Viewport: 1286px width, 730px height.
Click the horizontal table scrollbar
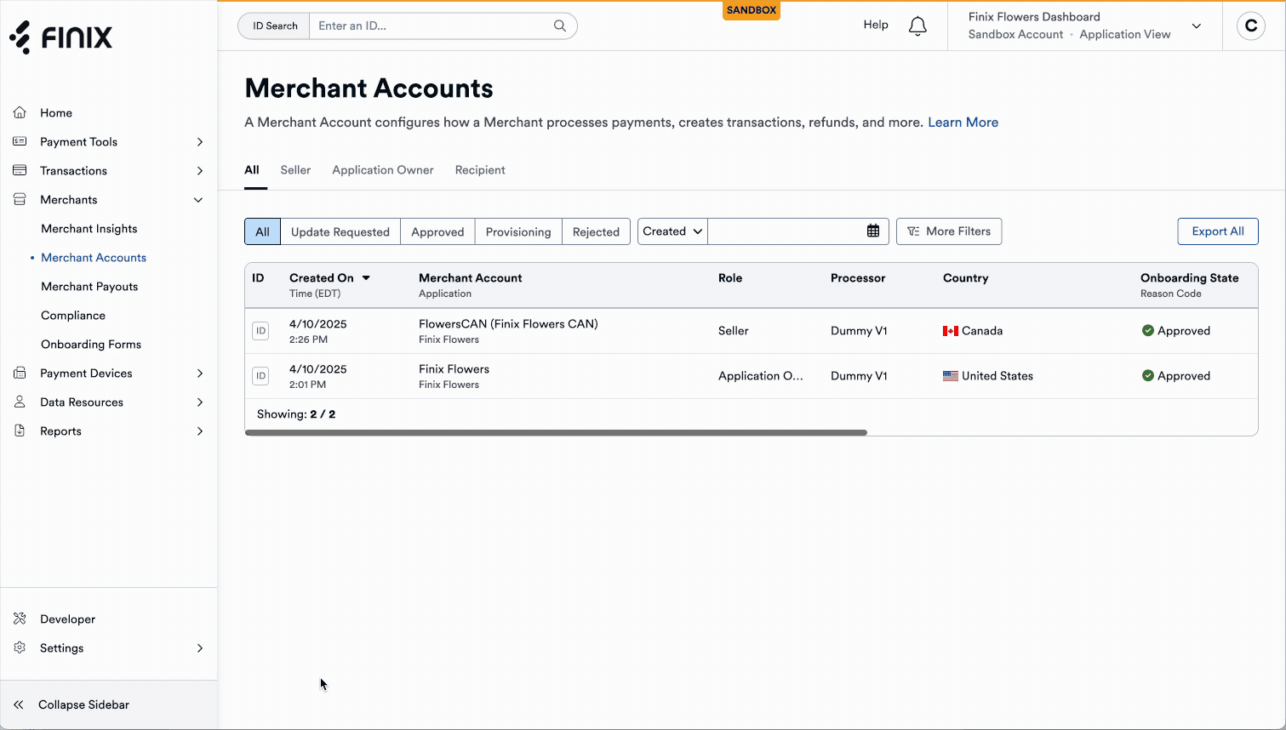pos(556,432)
